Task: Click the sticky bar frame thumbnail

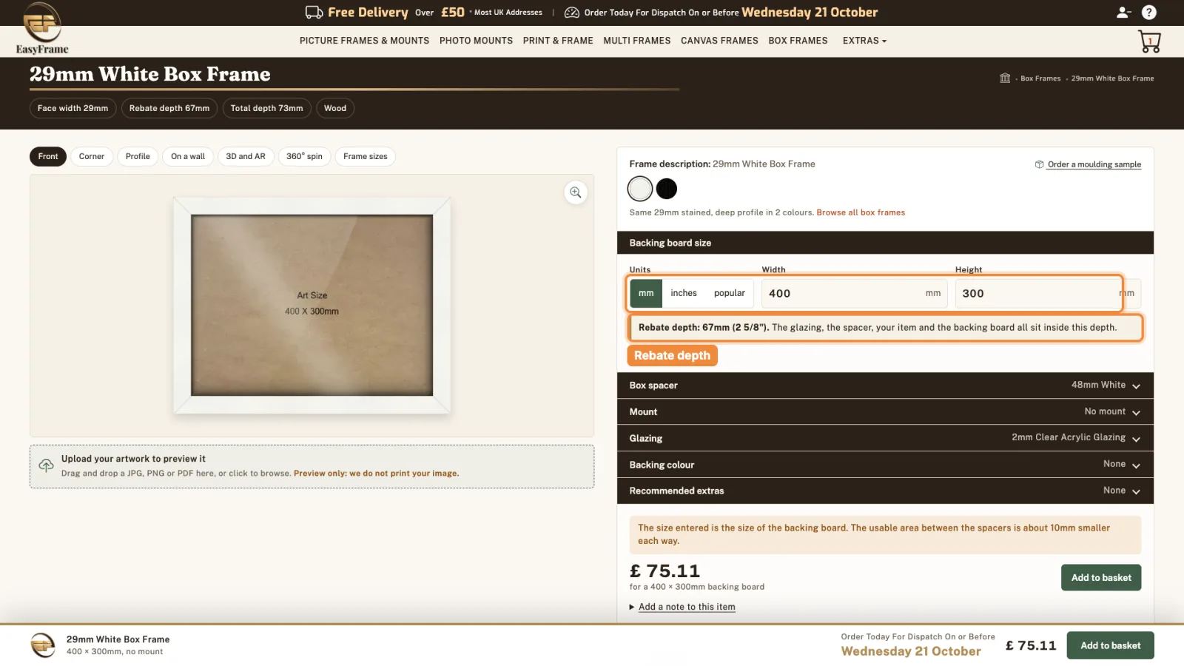Action: coord(43,645)
